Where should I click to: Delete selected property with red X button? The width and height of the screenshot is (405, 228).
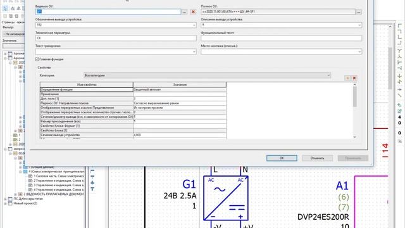point(354,78)
